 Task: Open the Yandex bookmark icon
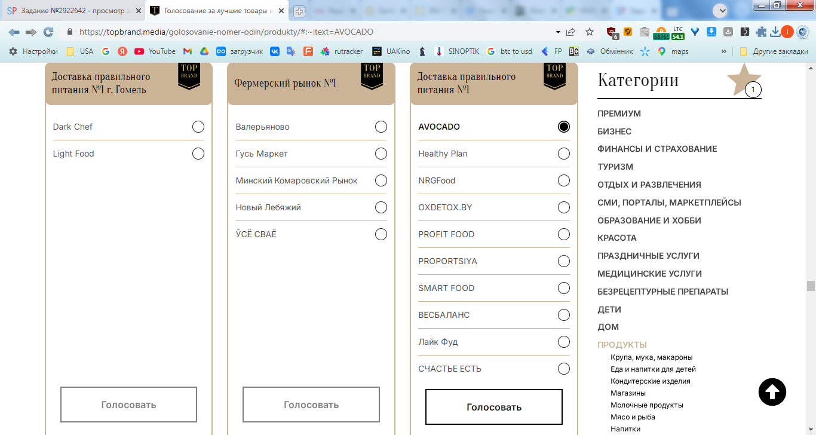[122, 51]
